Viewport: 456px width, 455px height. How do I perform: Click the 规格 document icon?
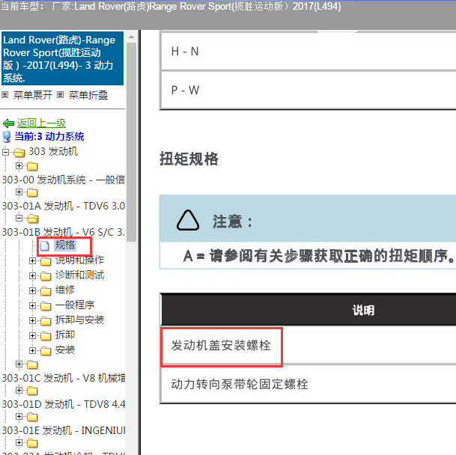(44, 245)
